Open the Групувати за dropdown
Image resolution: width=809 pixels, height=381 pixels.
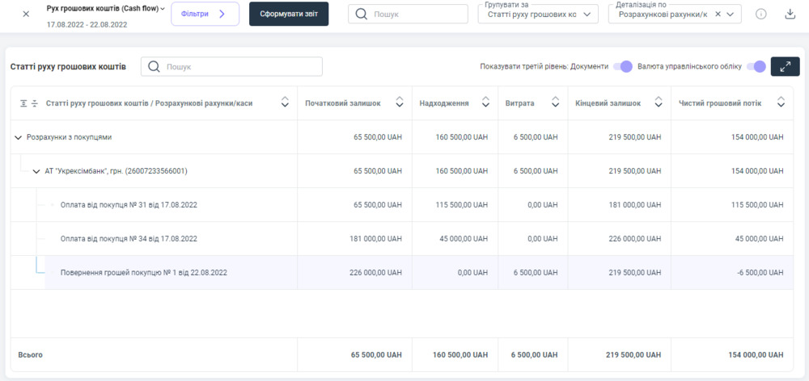click(537, 15)
